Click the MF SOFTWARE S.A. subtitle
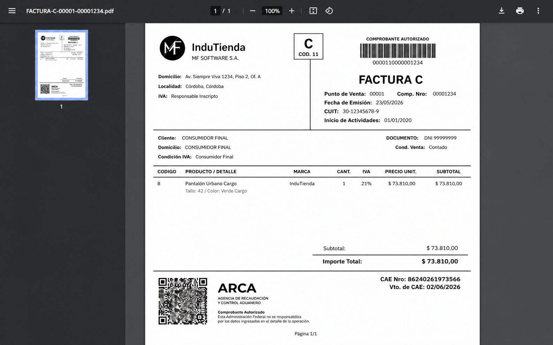The height and width of the screenshot is (345, 553). (215, 58)
